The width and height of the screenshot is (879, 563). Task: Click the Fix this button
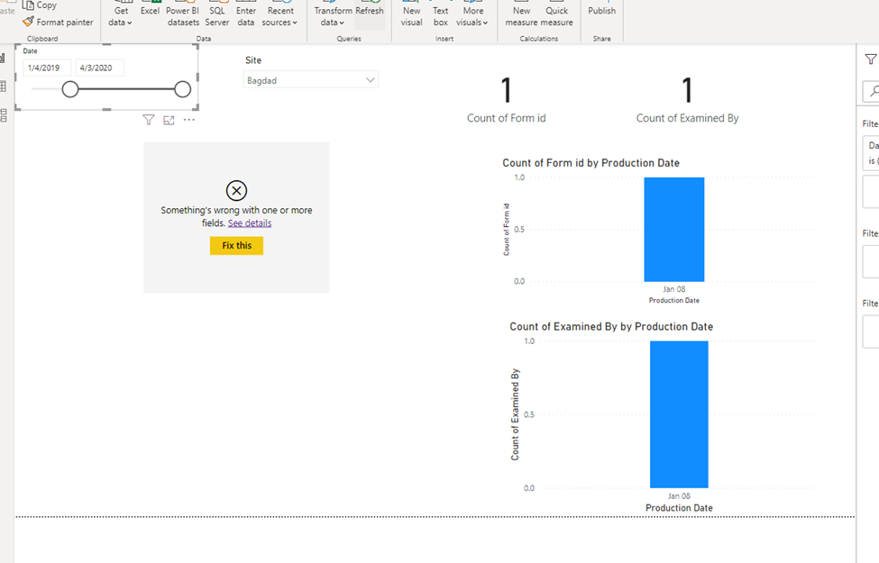pos(236,245)
